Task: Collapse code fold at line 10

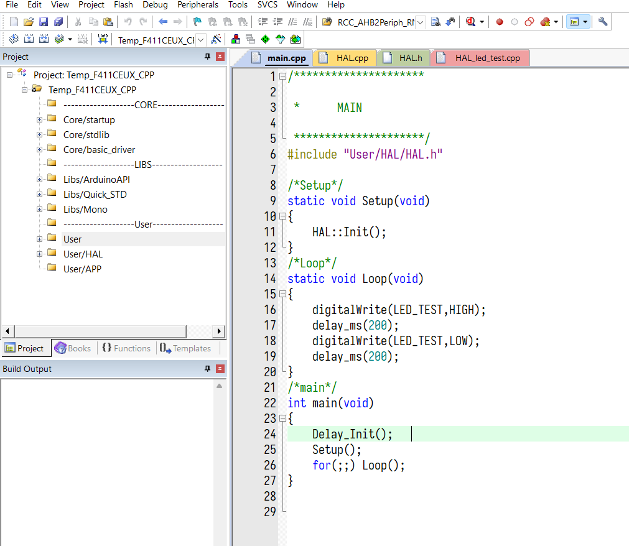Action: (x=282, y=216)
